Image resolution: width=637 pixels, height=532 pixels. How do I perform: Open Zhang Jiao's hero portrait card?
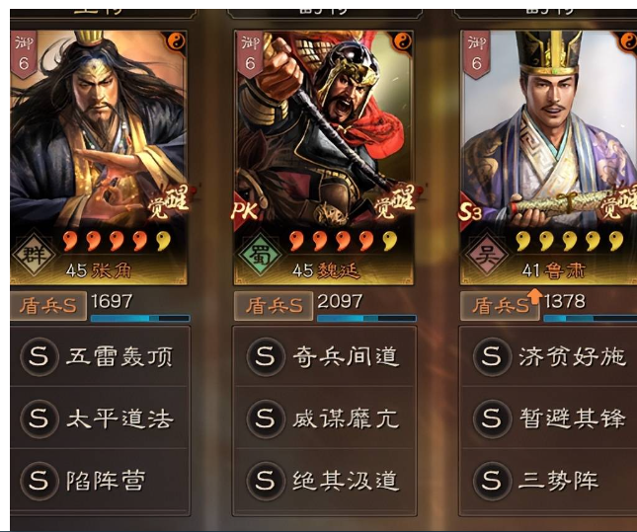99,158
